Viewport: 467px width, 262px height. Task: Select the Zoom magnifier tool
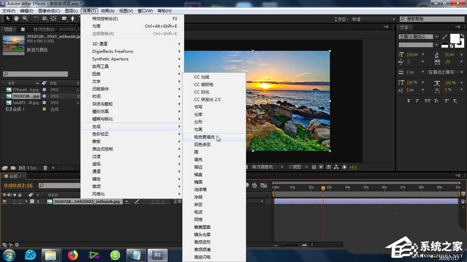pos(25,19)
